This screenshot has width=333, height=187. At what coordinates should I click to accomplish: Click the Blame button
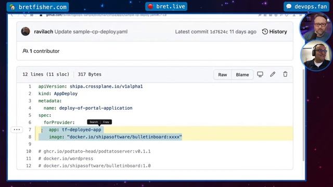click(242, 75)
